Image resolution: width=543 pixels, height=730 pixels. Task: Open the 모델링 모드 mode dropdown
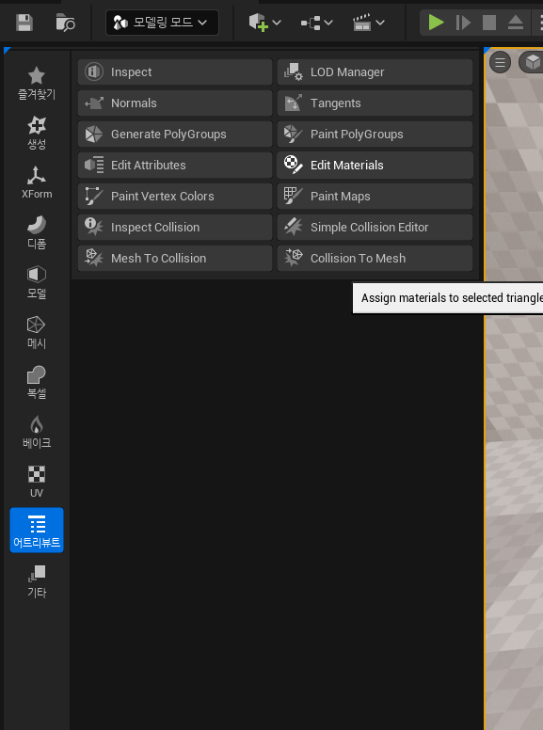162,23
